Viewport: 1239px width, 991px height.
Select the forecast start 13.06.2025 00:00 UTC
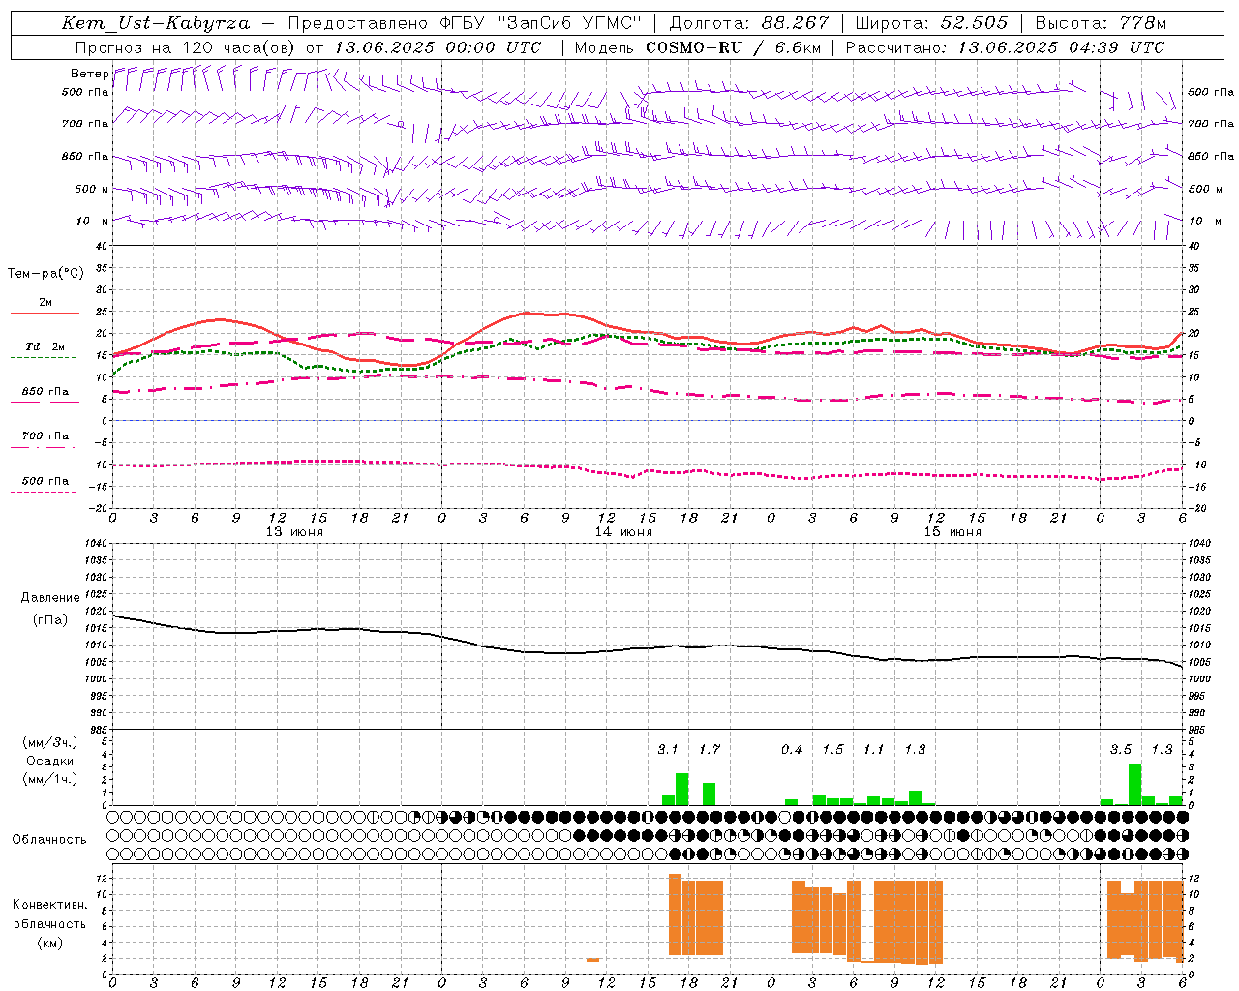click(x=438, y=47)
